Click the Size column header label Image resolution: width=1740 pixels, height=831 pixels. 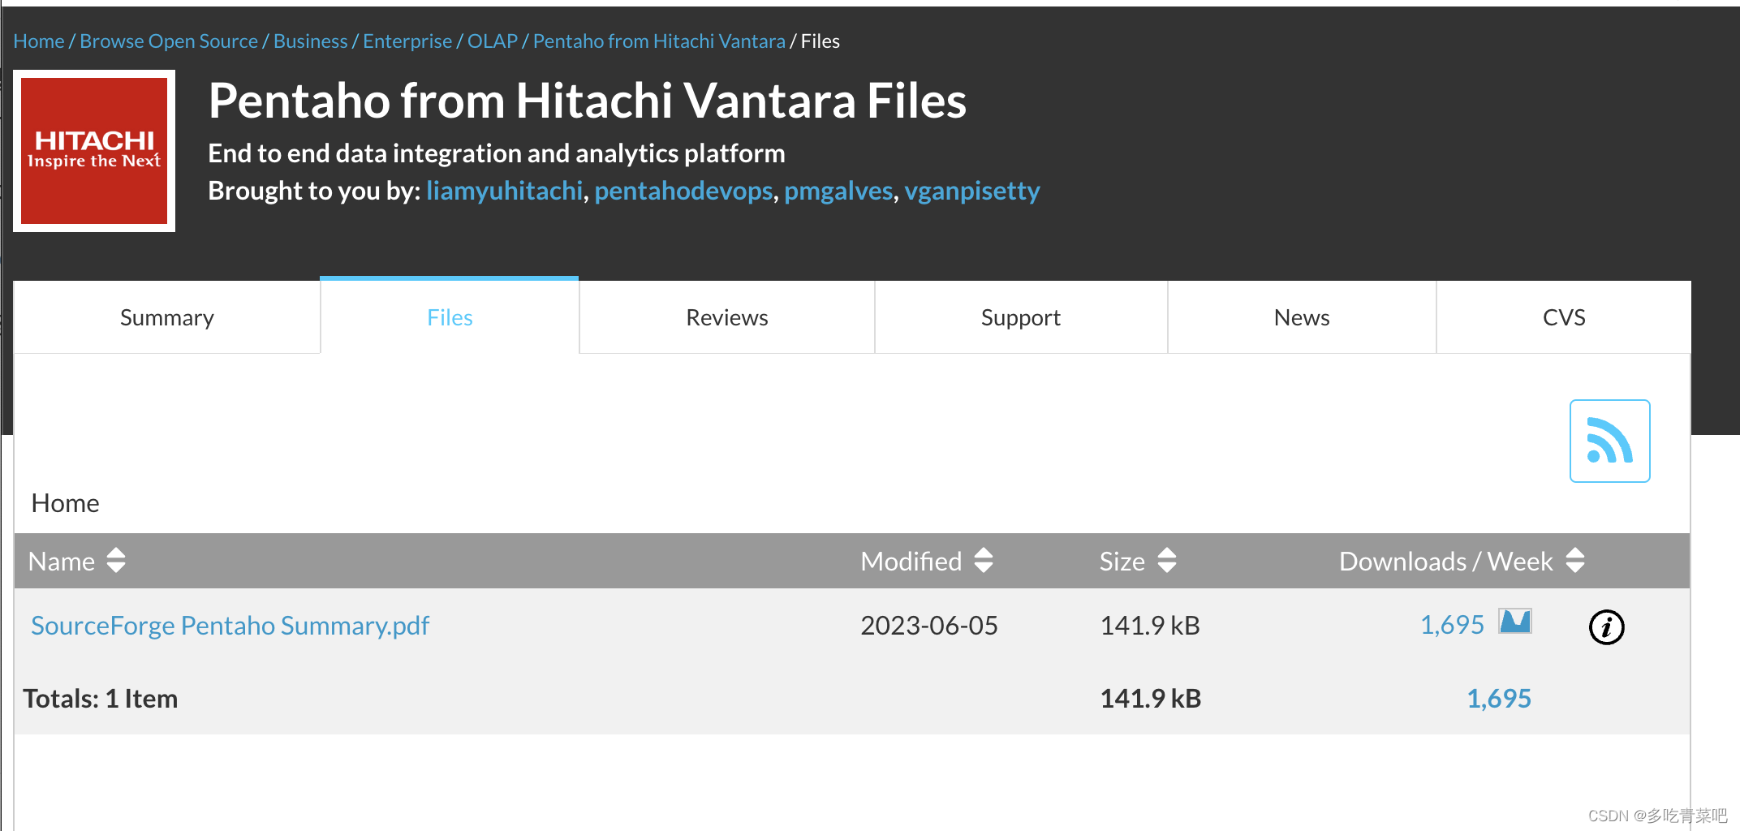tap(1122, 561)
